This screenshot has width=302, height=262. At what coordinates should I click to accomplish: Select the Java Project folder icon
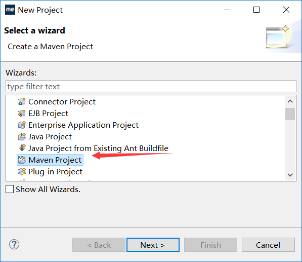[x=22, y=137]
